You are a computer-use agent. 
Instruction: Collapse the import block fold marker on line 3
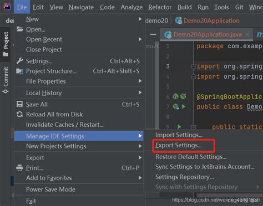194,66
